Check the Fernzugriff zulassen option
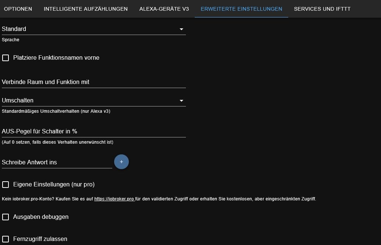The image size is (381, 245). point(6,239)
